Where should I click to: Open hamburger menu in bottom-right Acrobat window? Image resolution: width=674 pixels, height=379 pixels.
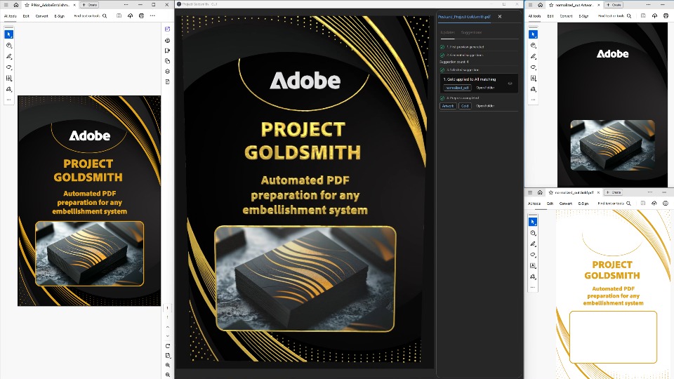[x=531, y=192]
